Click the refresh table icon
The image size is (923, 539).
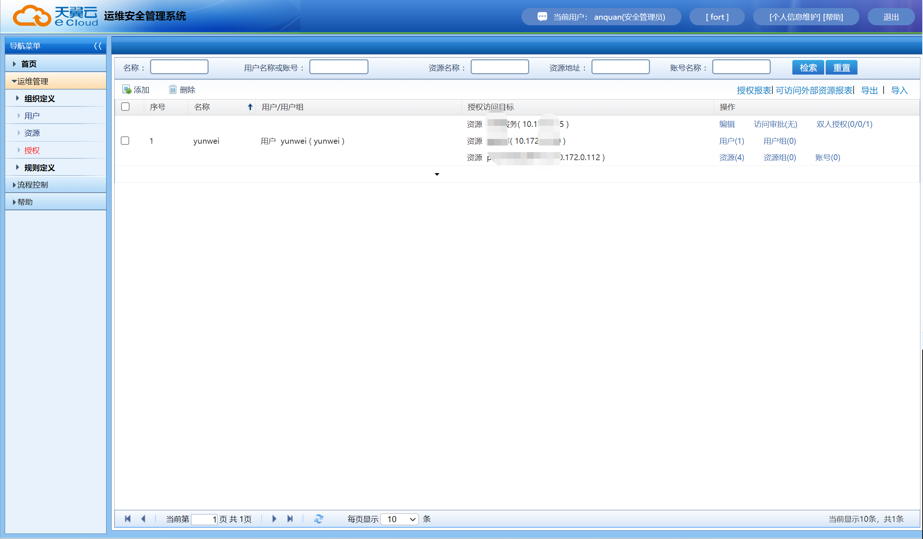(x=319, y=519)
